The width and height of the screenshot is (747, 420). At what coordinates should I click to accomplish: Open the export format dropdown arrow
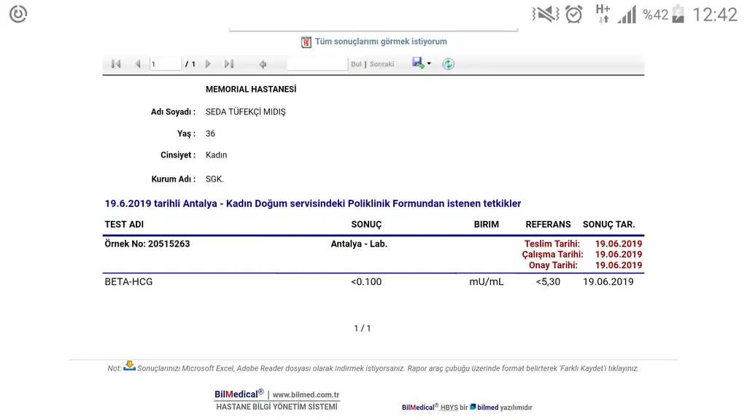click(429, 63)
